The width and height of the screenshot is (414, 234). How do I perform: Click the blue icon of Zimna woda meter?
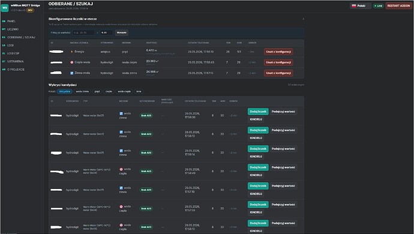[x=71, y=73]
